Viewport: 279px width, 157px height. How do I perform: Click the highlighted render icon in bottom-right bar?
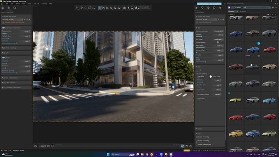tap(183, 146)
